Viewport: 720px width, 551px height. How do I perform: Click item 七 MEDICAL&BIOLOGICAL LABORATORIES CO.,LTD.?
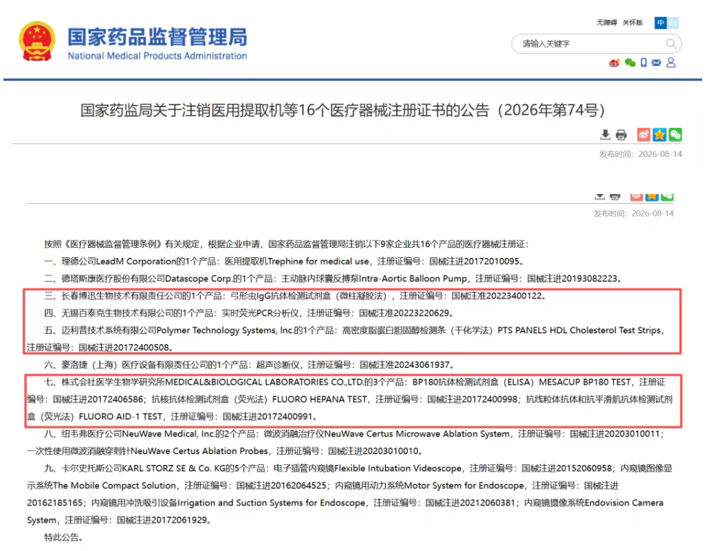(349, 400)
